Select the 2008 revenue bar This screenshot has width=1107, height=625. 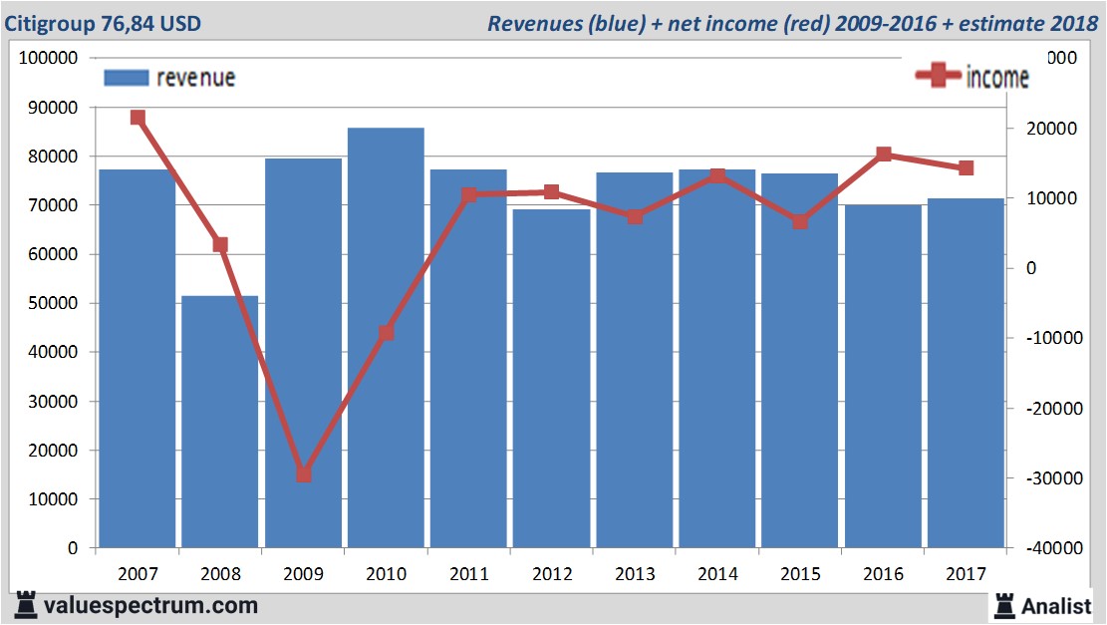click(219, 422)
